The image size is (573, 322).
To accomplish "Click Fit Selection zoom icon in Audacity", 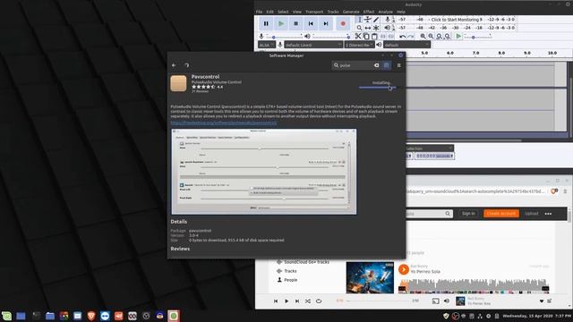I will click(440, 37).
